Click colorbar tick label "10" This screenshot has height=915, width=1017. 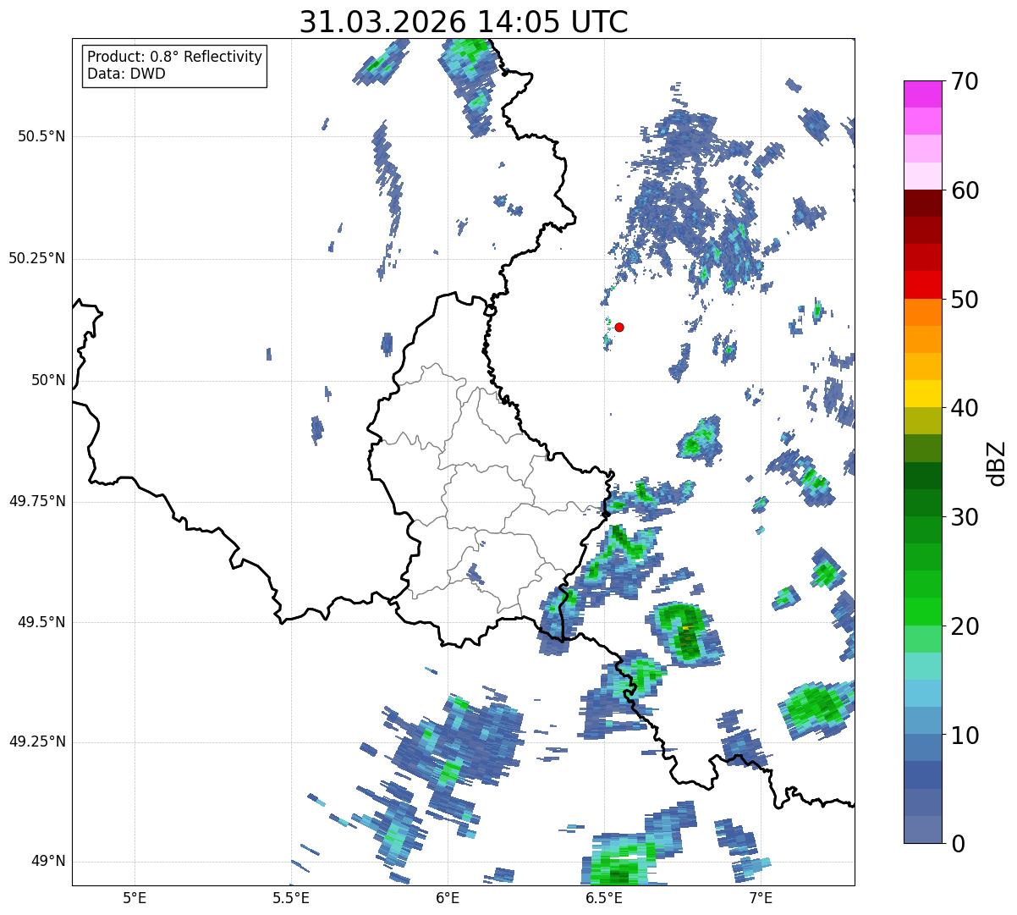tap(965, 735)
